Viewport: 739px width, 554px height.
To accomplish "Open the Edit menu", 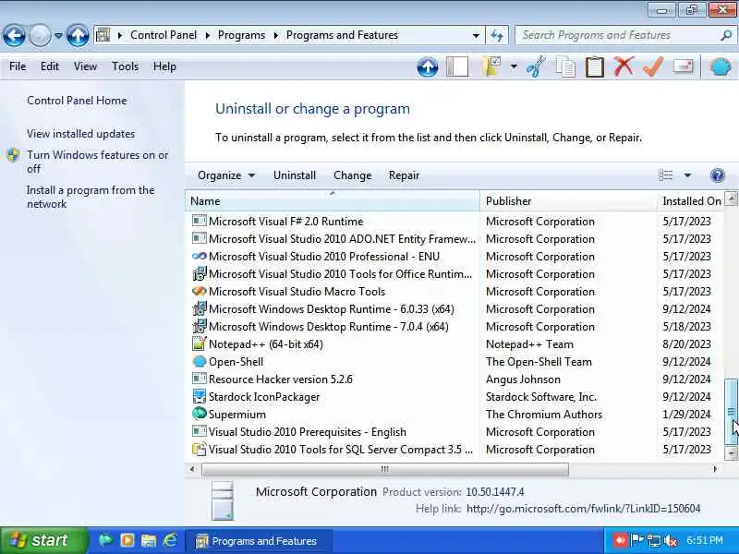I will [50, 66].
